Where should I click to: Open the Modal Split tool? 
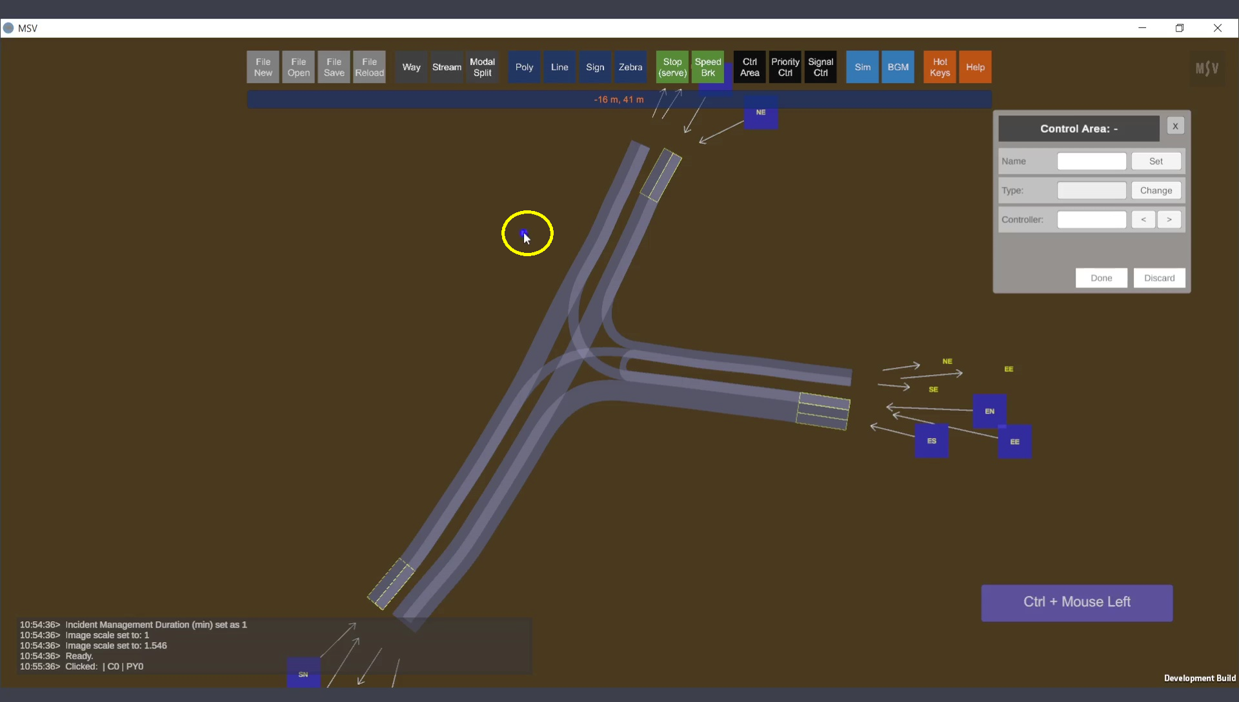point(482,67)
